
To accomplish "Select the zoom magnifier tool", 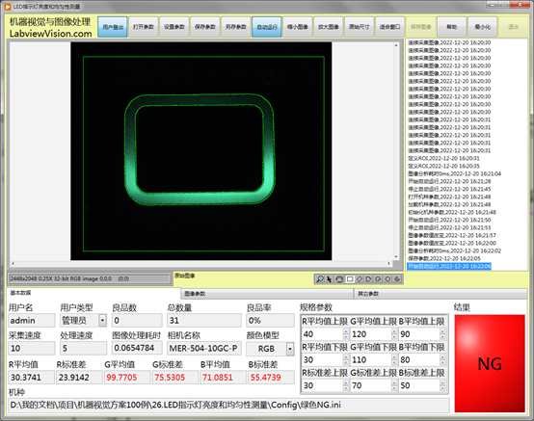I will tap(320, 279).
